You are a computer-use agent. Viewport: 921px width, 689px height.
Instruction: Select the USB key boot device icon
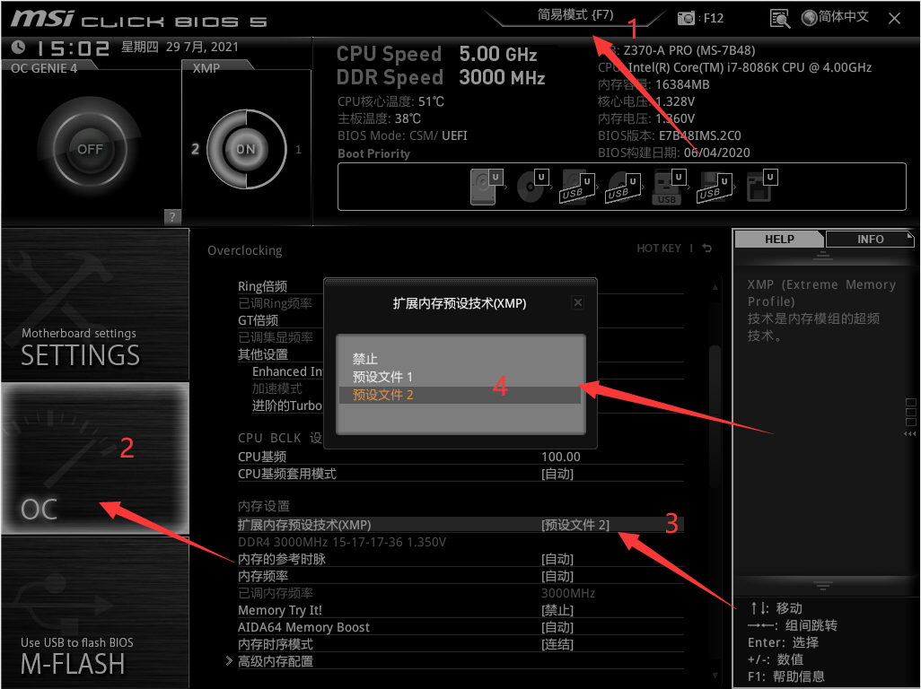669,187
